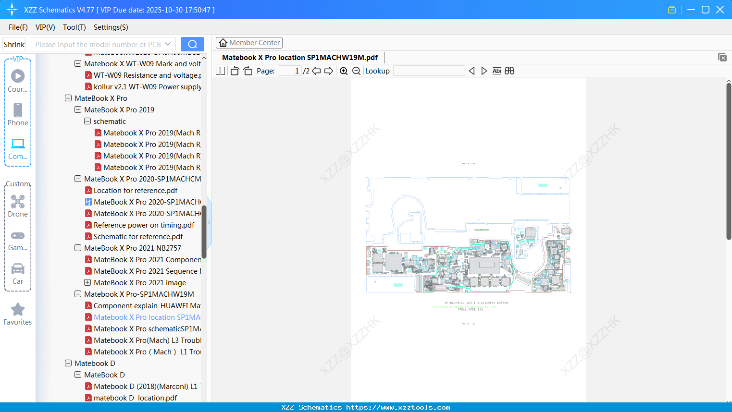Collapse Matebook X WT-W09 Mark and volt node

[x=78, y=63]
